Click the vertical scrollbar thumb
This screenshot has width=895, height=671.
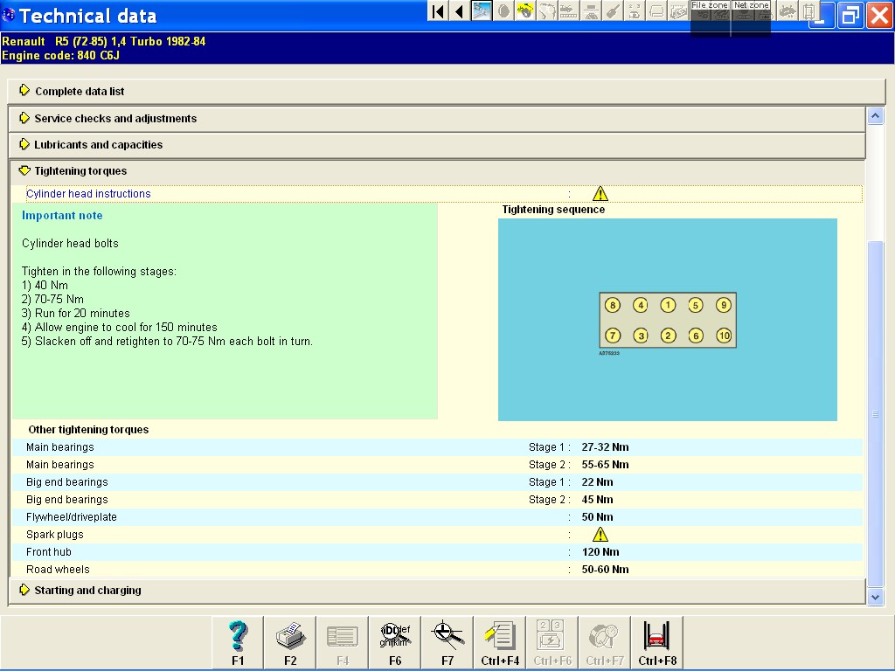(x=875, y=413)
